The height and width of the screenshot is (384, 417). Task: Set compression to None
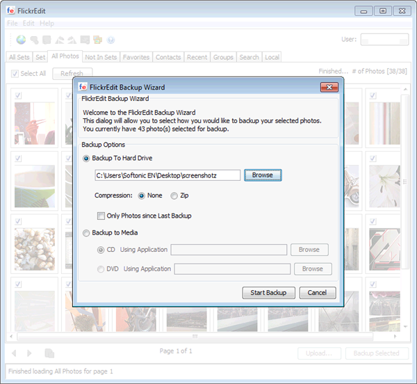pos(142,195)
